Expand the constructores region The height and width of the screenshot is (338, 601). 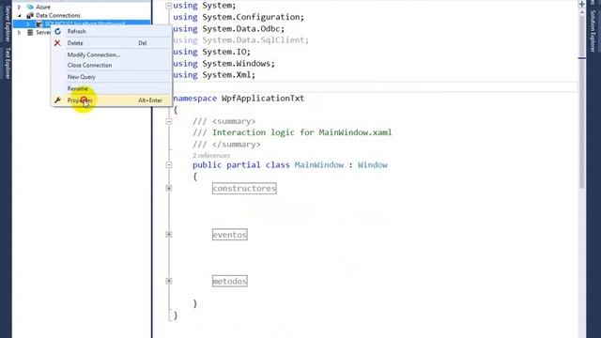click(168, 188)
